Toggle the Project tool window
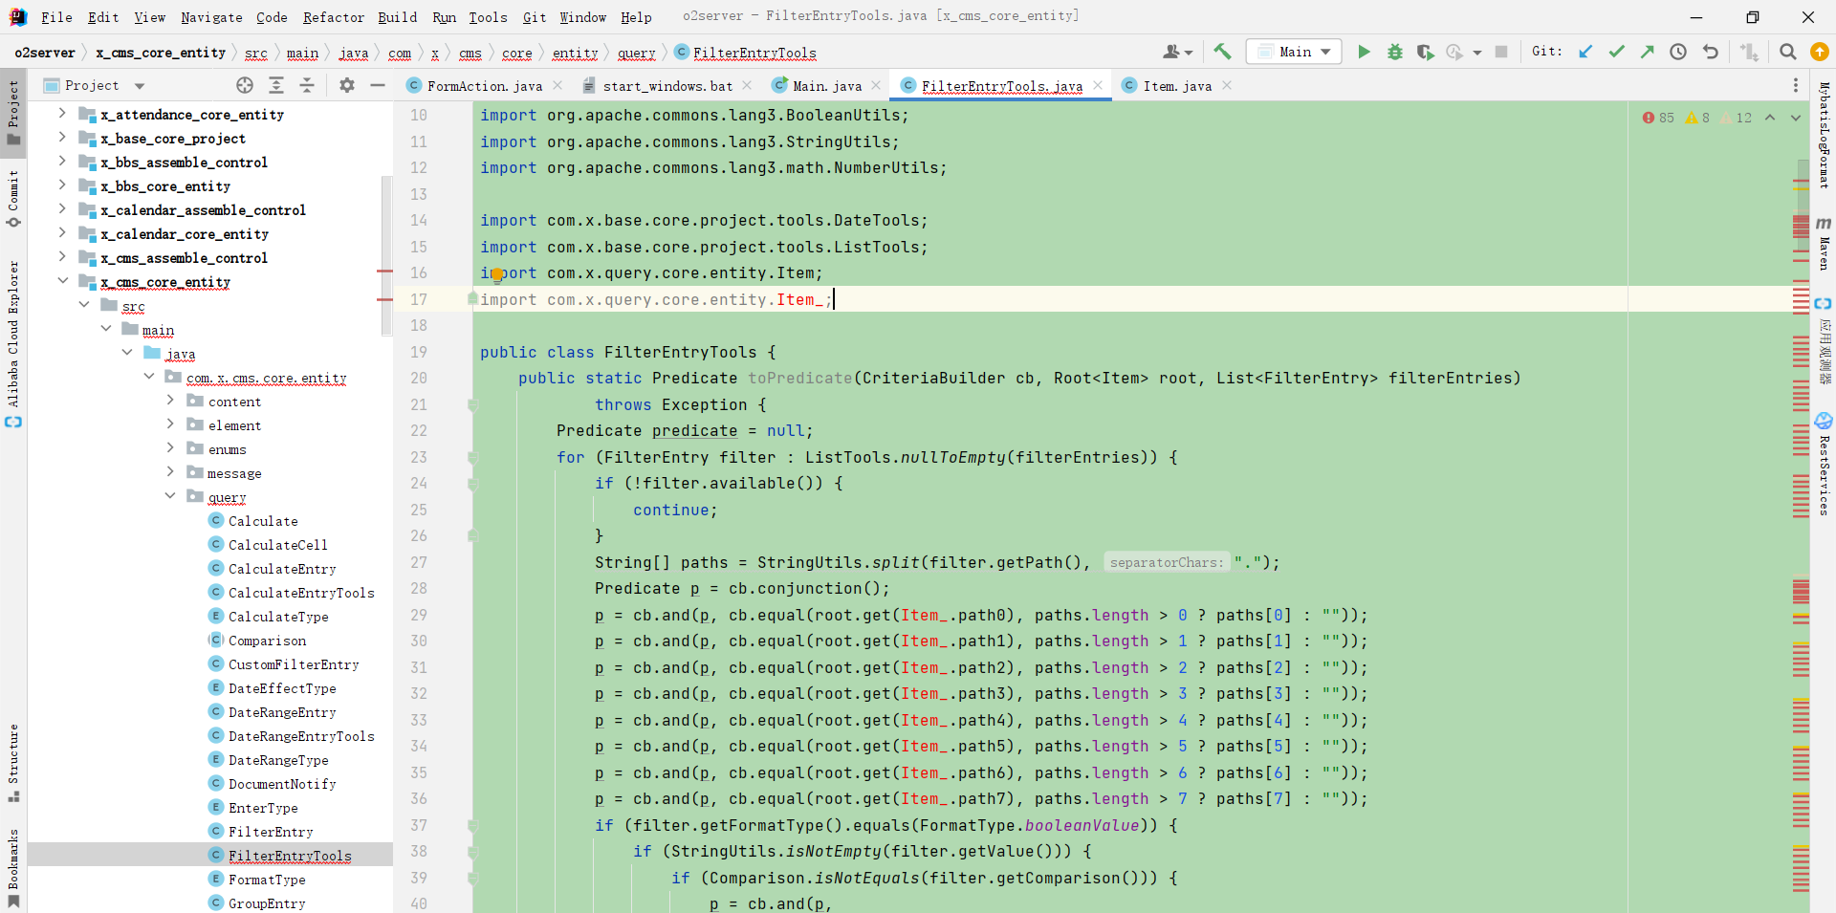 pos(13,110)
